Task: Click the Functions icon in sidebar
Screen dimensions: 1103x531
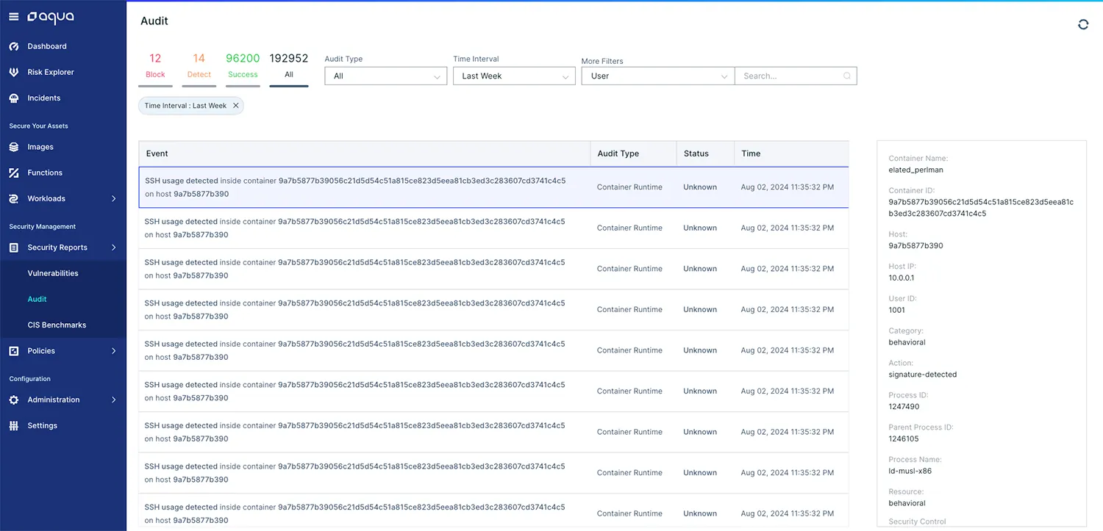Action: point(13,173)
